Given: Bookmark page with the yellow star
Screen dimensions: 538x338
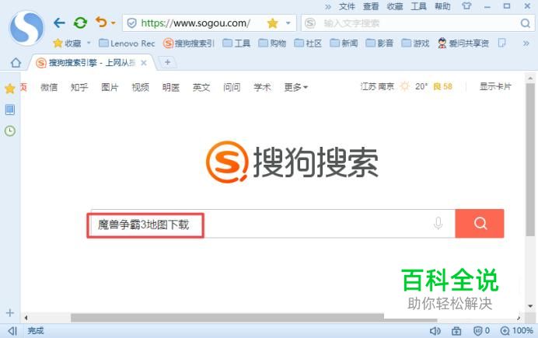Looking at the screenshot, I should 272,23.
